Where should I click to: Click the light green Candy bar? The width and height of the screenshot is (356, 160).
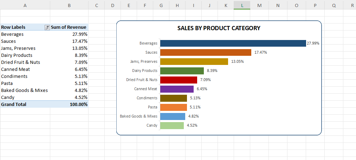tap(172, 125)
